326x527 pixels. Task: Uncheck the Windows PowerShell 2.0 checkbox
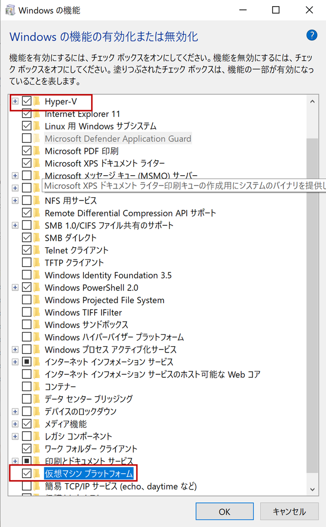27,288
